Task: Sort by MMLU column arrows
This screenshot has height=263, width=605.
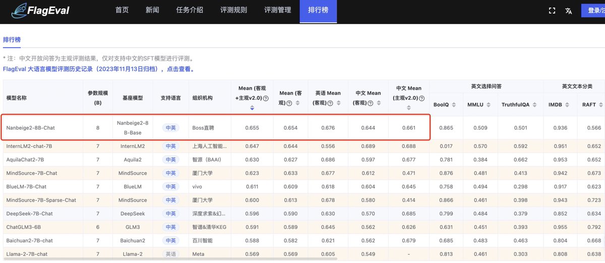Action: coord(488,105)
